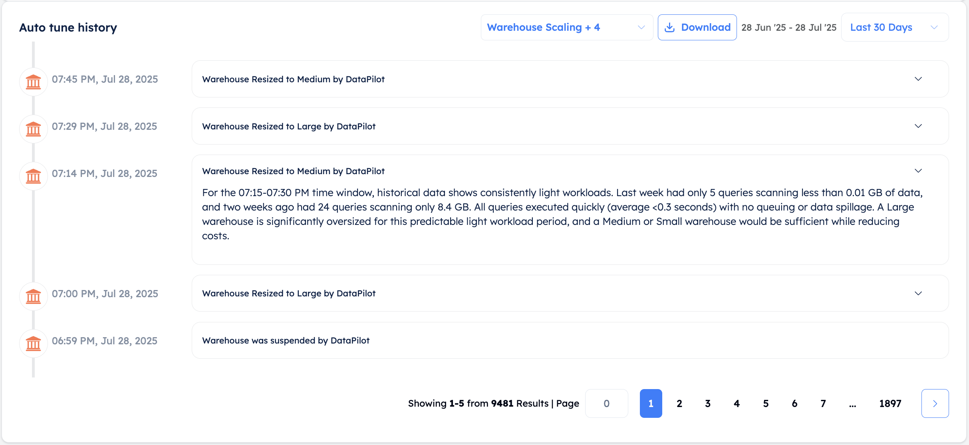The image size is (969, 445).
Task: Select page 7 in pagination
Action: click(x=823, y=403)
